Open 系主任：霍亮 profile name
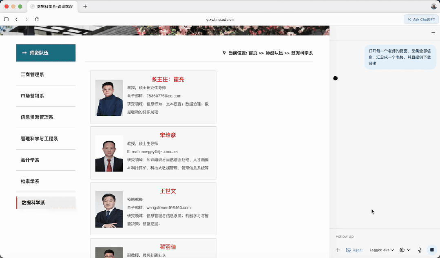The height and width of the screenshot is (258, 440). pos(168,79)
